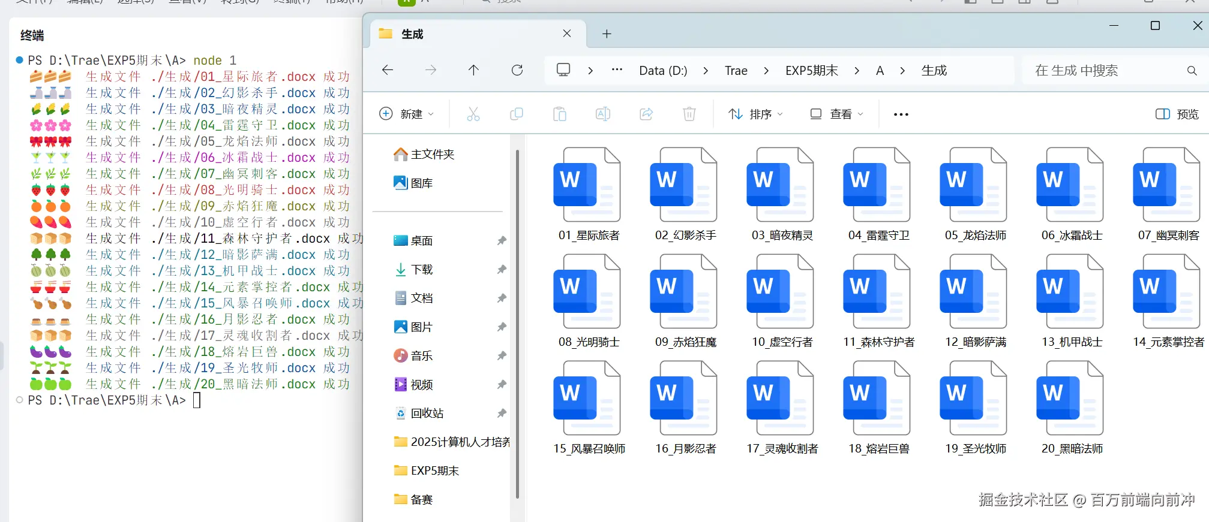Click the forward navigation arrow
This screenshot has height=522, width=1209.
[x=431, y=70]
